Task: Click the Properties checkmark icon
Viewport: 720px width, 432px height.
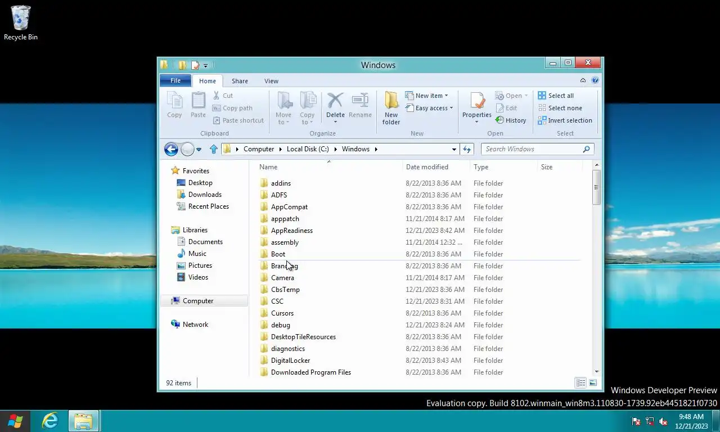Action: [x=477, y=101]
